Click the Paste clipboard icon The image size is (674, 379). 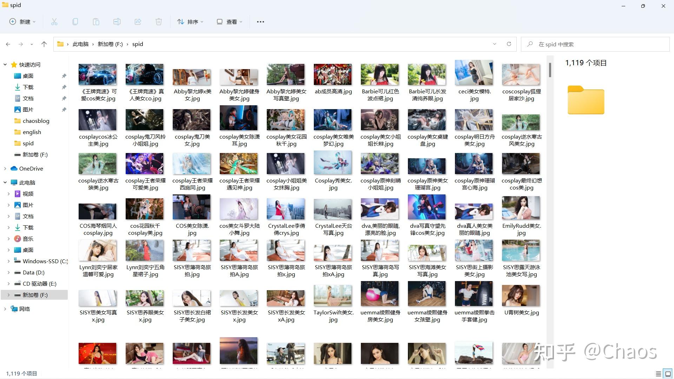pyautogui.click(x=96, y=22)
